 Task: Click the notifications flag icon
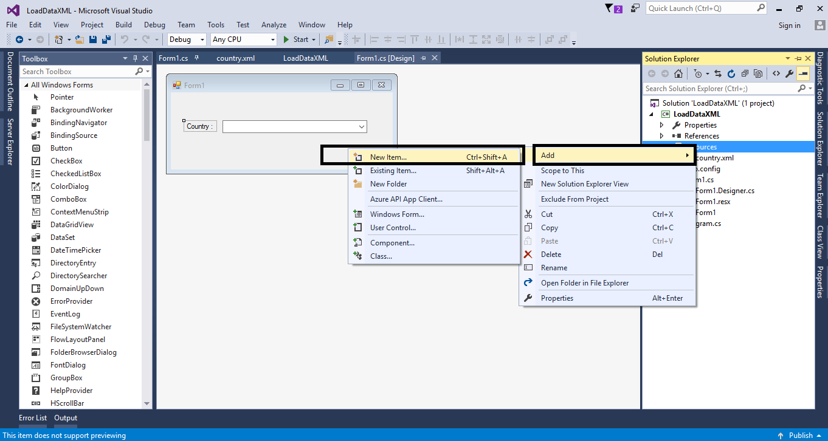click(610, 9)
